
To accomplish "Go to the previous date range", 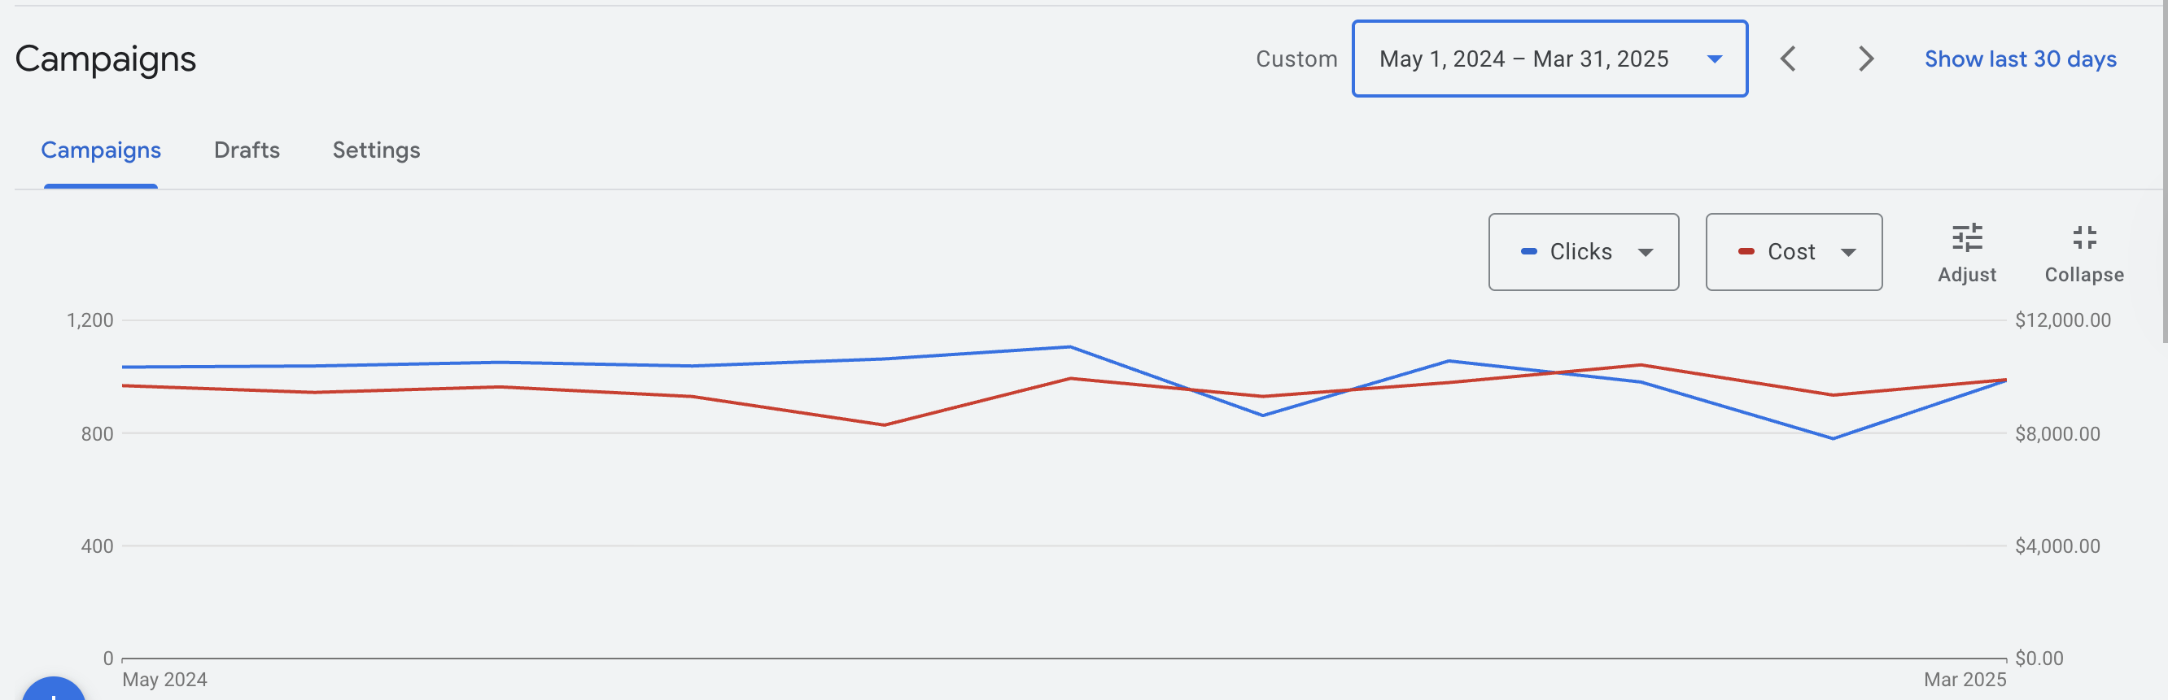I will [1789, 59].
